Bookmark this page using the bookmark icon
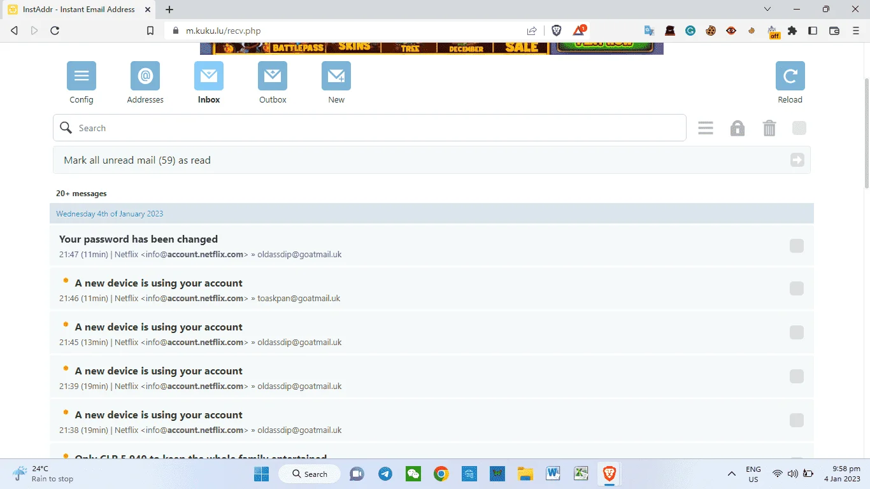The height and width of the screenshot is (489, 870). (x=150, y=31)
